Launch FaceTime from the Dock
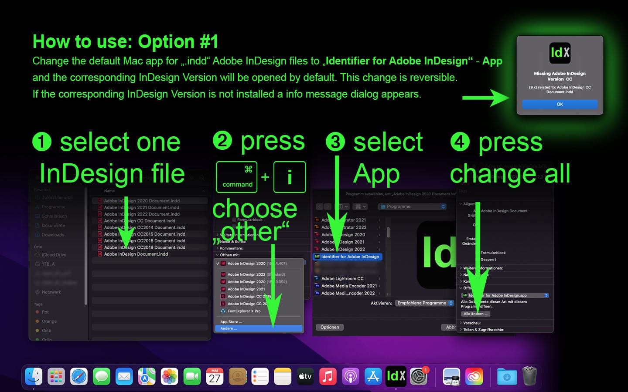Viewport: 628px width, 392px height. 192,376
